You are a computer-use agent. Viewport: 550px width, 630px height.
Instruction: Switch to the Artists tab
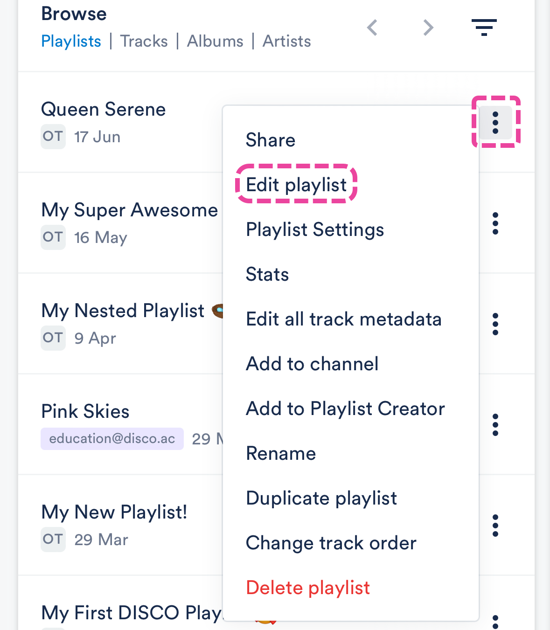pos(286,41)
